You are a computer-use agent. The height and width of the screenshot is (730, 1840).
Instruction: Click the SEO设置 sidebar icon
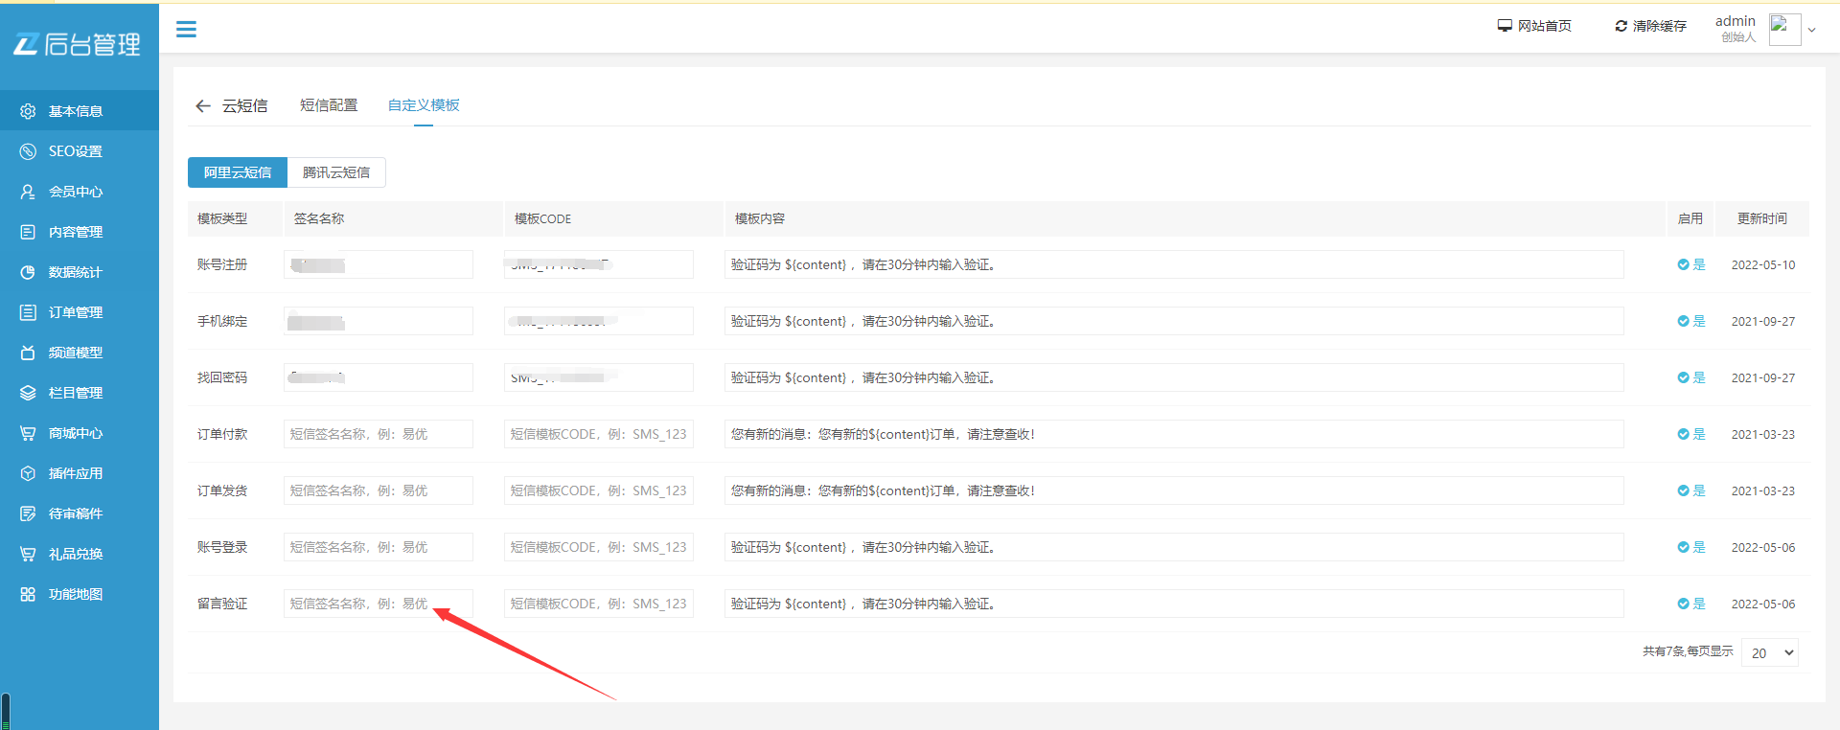(x=28, y=151)
